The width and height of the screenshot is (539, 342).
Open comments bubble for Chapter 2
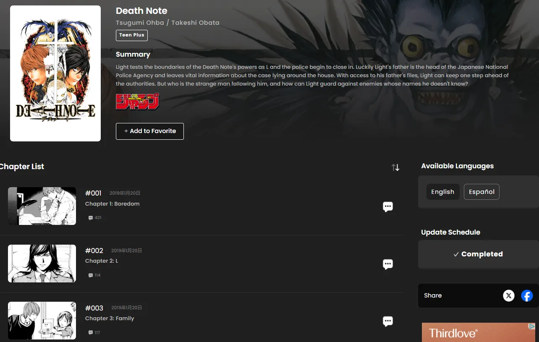(x=387, y=264)
